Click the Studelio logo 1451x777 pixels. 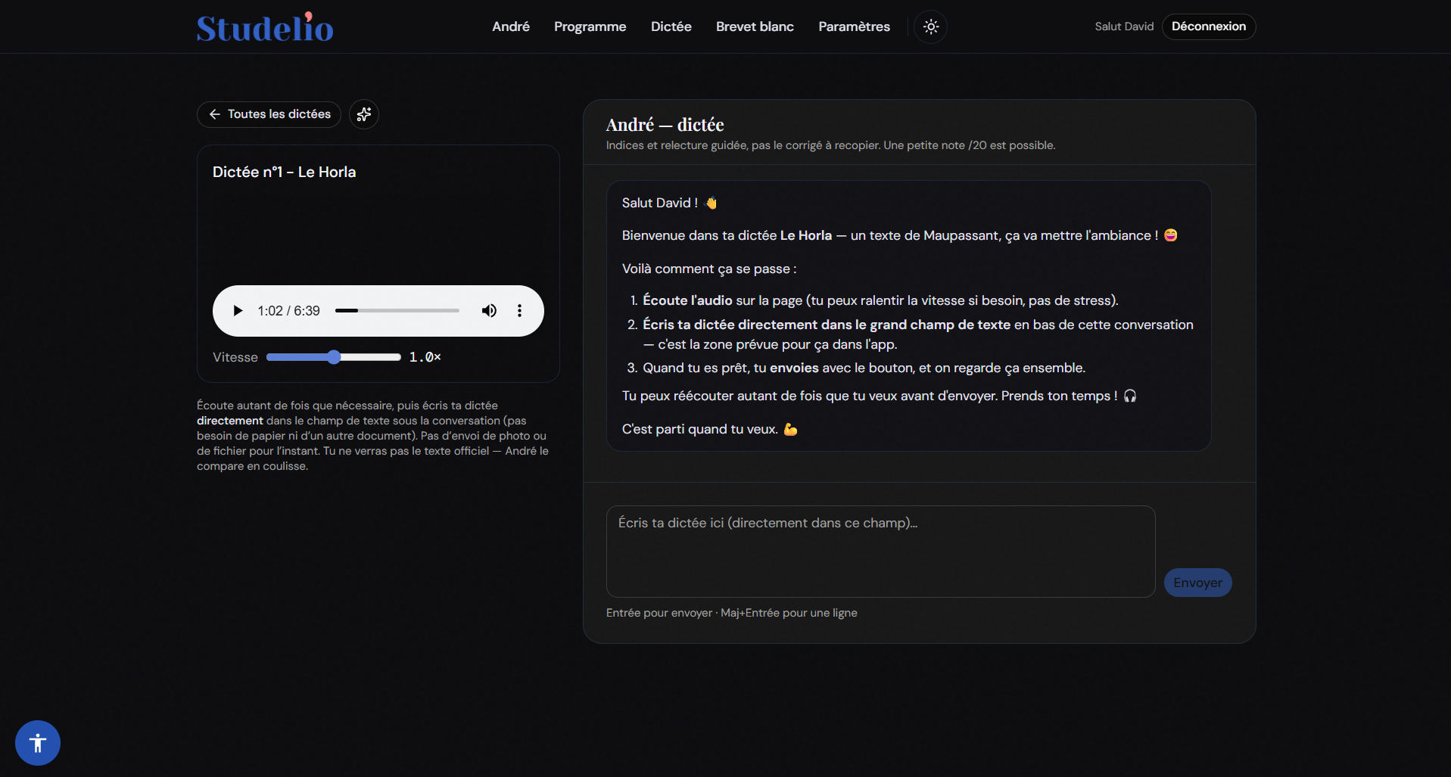click(265, 27)
